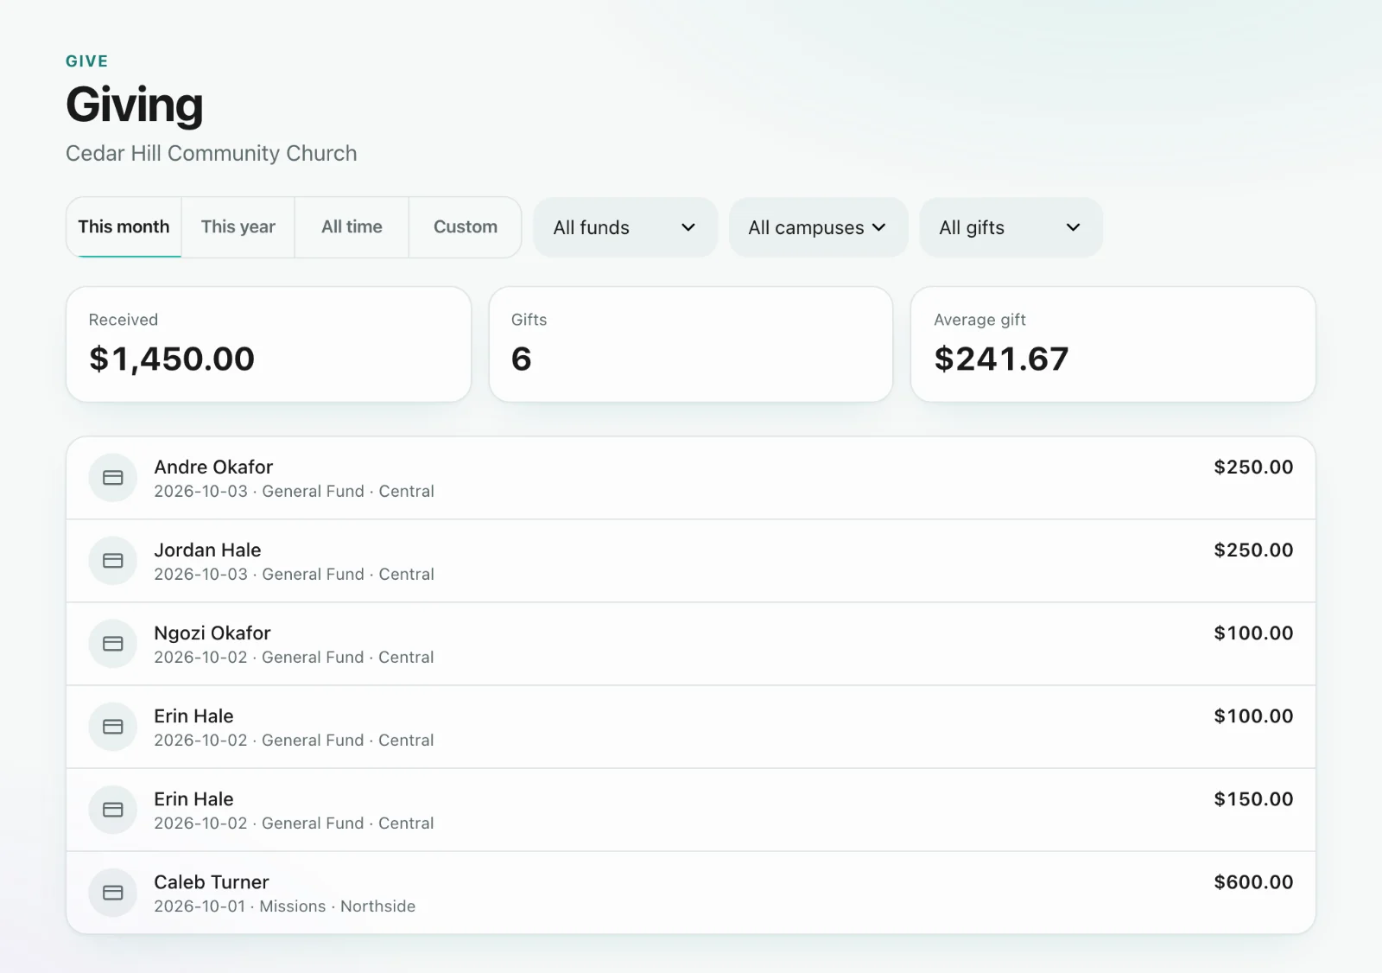Click the $150.00 gift amount
The width and height of the screenshot is (1382, 973).
(x=1253, y=799)
